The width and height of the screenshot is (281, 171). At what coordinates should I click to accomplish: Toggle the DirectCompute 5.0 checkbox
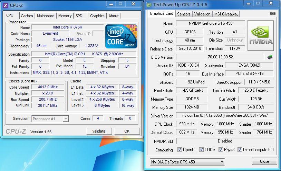(240, 149)
